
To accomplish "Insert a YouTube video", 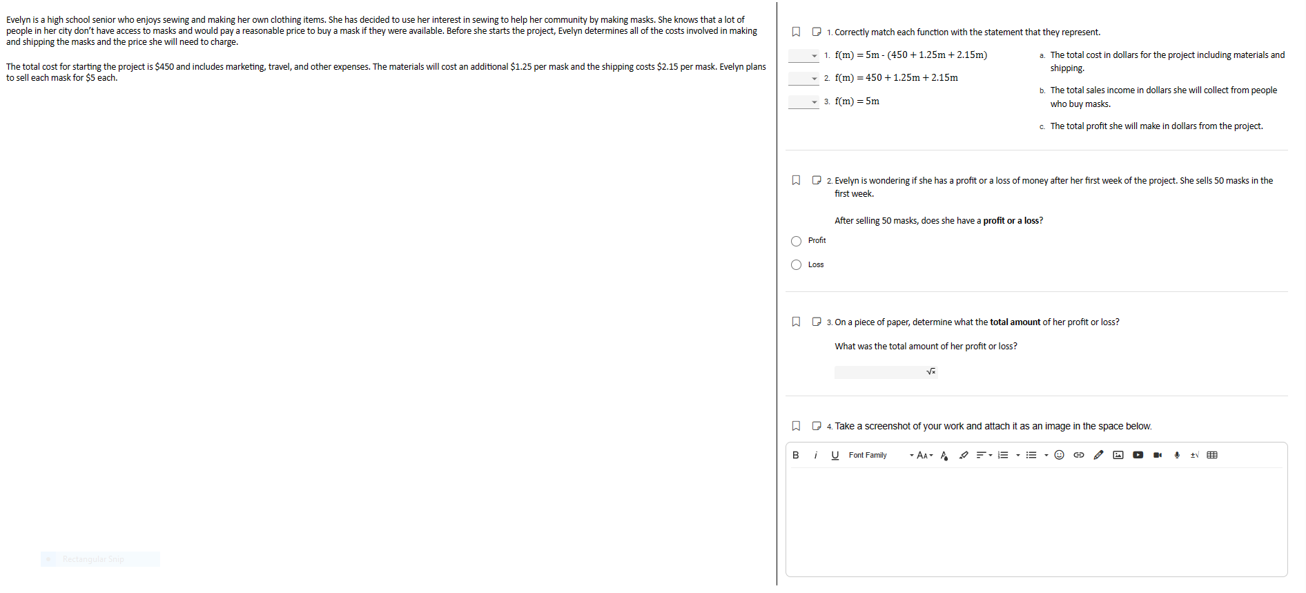I will point(1138,455).
